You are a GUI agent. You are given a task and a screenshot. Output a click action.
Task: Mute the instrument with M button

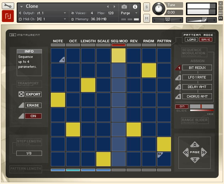coord(146,18)
